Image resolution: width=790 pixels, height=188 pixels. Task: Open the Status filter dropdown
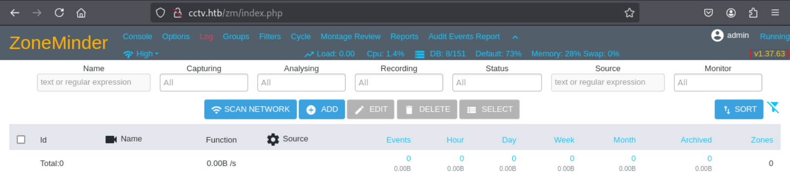(497, 82)
